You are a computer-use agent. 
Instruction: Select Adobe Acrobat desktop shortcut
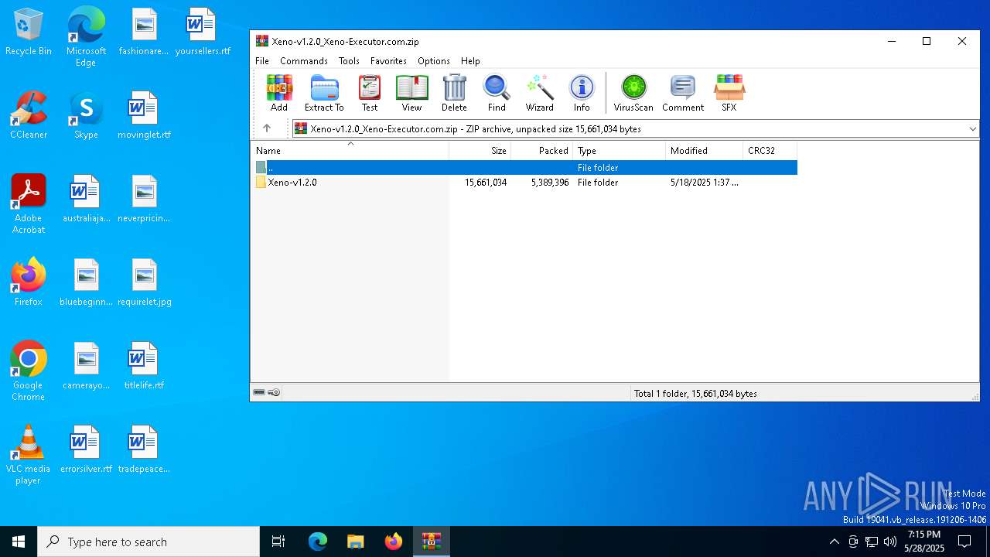click(x=29, y=203)
